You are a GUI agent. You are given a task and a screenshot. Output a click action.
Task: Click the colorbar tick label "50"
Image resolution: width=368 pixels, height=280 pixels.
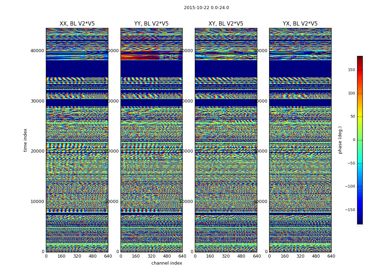353,117
